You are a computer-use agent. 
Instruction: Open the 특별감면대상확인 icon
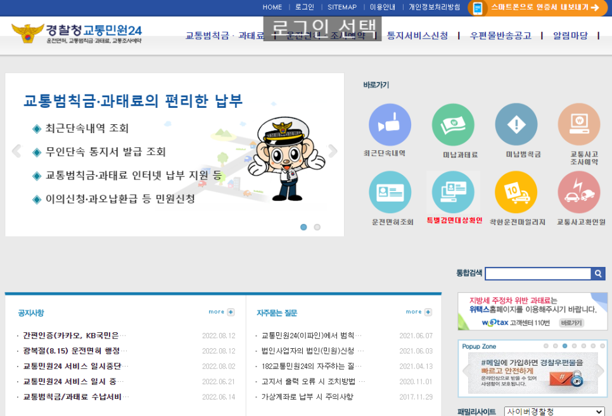pyautogui.click(x=453, y=192)
